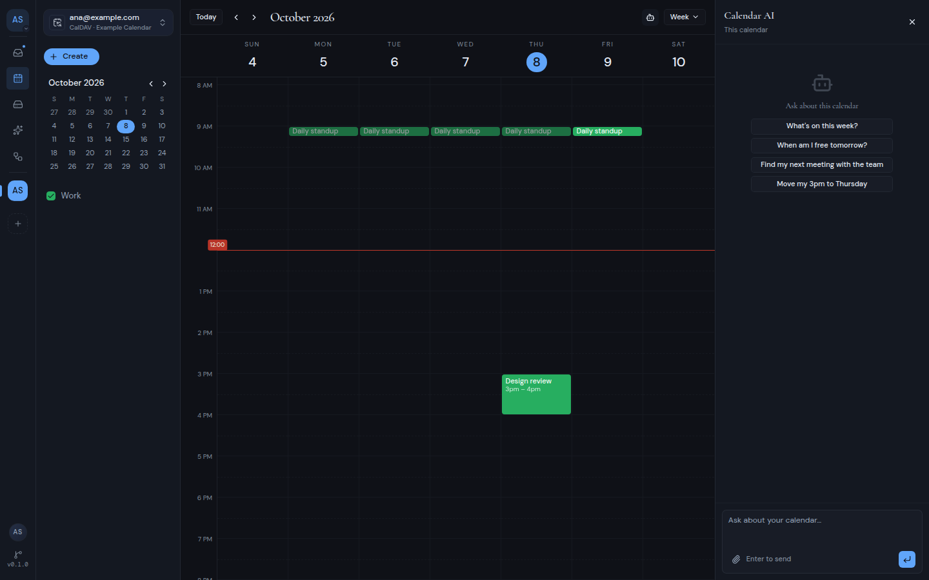This screenshot has height=580, width=929.
Task: Open the inbox icon in left sidebar
Action: coord(18,52)
